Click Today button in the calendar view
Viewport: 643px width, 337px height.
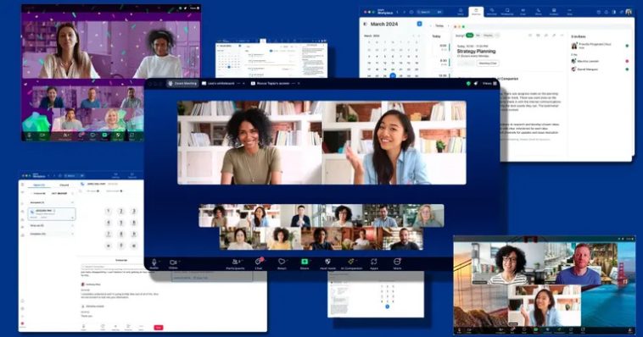pyautogui.click(x=439, y=25)
